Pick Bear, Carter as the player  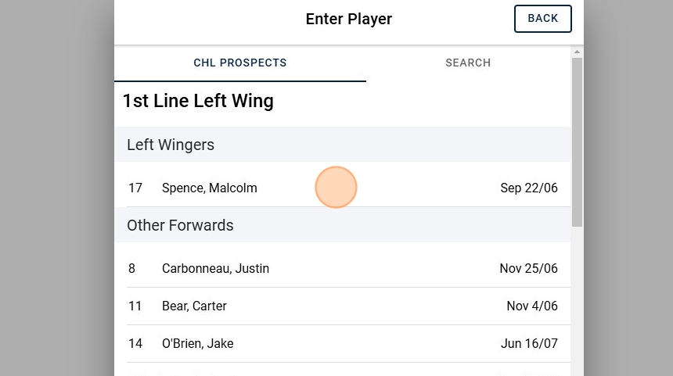(x=194, y=306)
